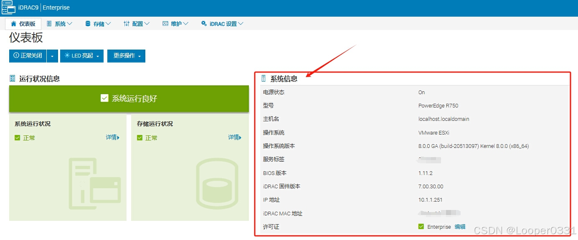Open 详情 link for 存储运行状况
The image size is (578, 240).
[x=235, y=137]
